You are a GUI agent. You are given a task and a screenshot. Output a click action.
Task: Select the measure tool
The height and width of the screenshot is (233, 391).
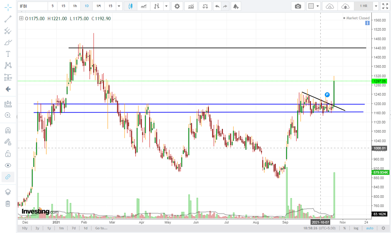coord(8,104)
